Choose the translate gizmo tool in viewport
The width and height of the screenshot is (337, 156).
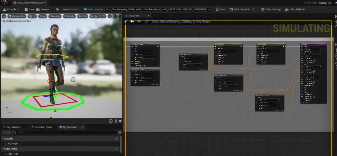click(x=95, y=16)
